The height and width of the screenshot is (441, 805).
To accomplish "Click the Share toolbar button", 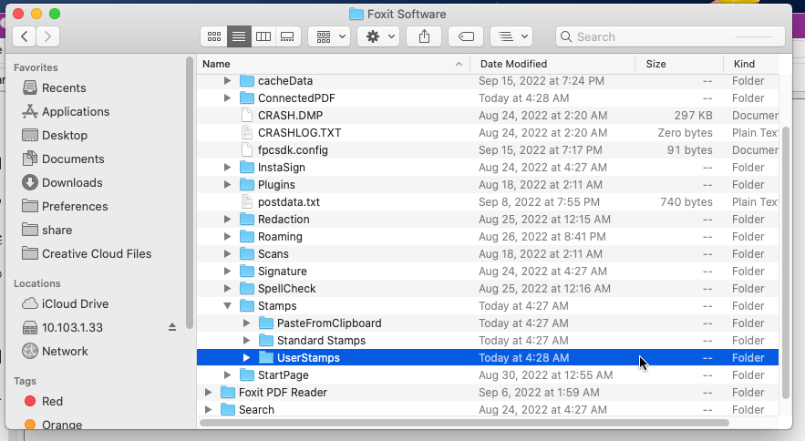I will pos(424,36).
